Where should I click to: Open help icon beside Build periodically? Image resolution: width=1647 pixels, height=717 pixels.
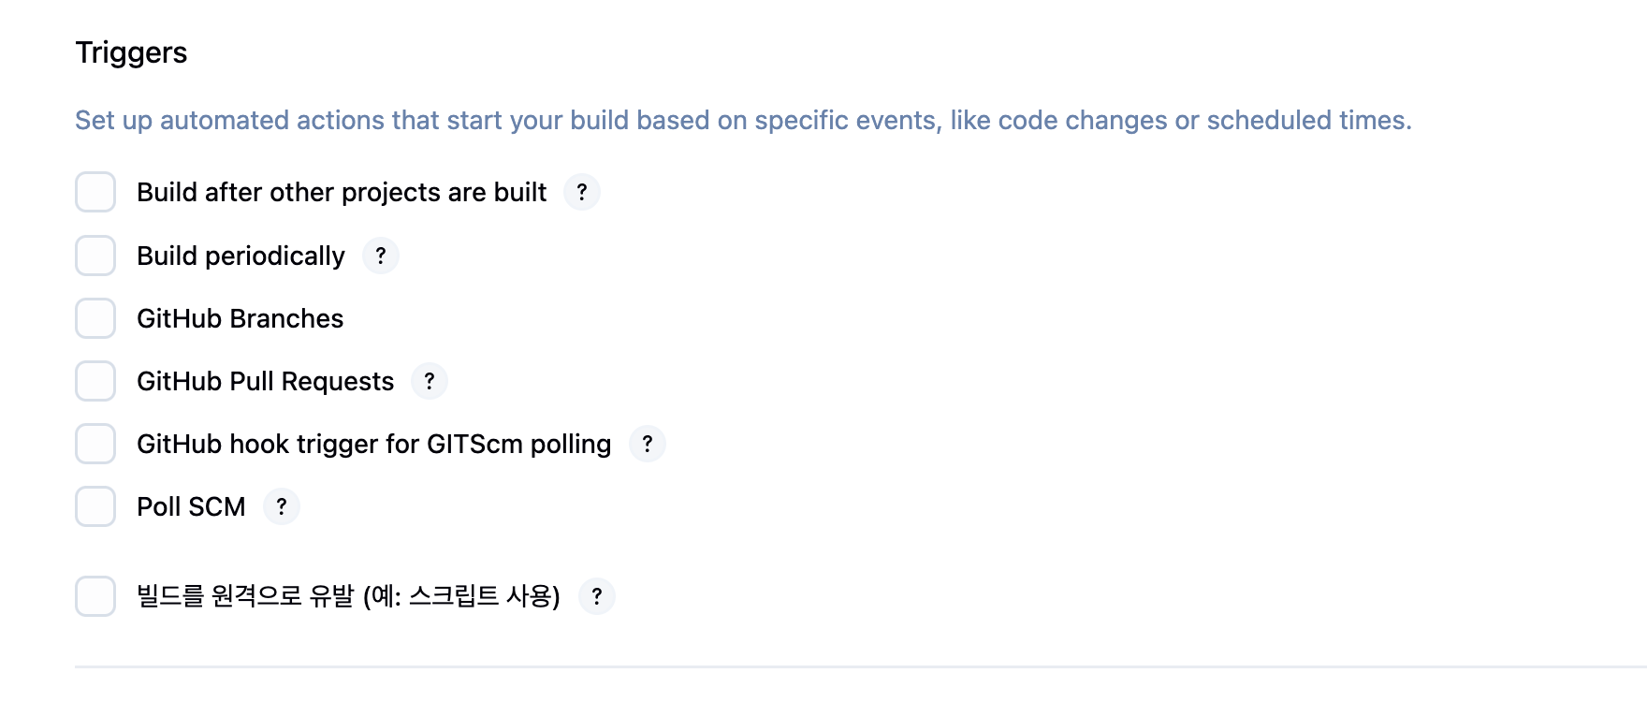381,256
